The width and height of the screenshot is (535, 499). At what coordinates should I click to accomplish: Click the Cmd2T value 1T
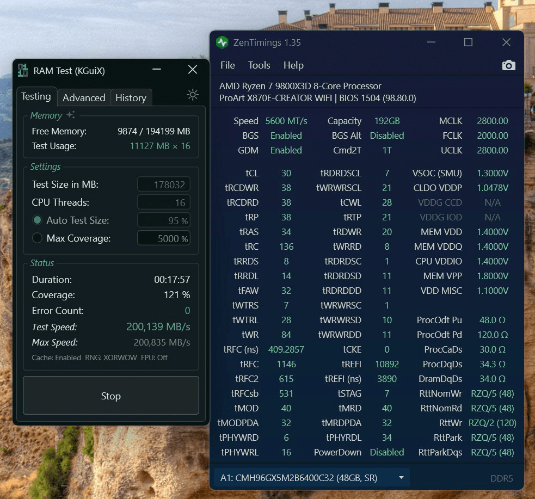click(x=387, y=150)
